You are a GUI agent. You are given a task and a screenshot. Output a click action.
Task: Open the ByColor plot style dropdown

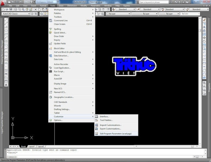pyautogui.click(x=190, y=14)
